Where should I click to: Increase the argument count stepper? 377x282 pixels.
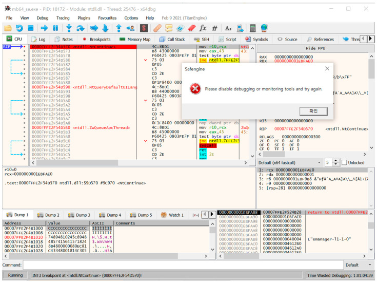tap(335, 161)
